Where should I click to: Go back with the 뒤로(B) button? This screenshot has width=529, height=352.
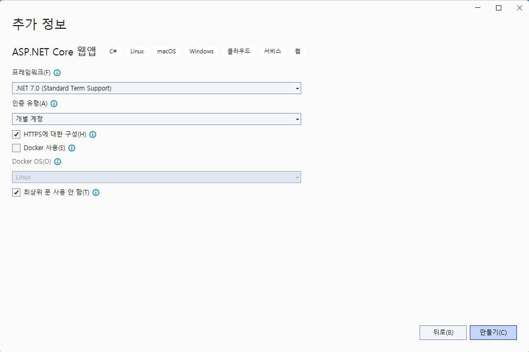[443, 333]
